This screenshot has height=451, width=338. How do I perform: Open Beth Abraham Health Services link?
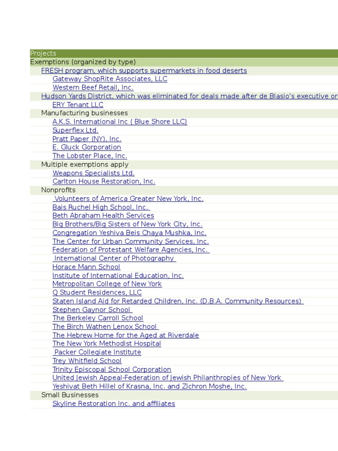103,216
